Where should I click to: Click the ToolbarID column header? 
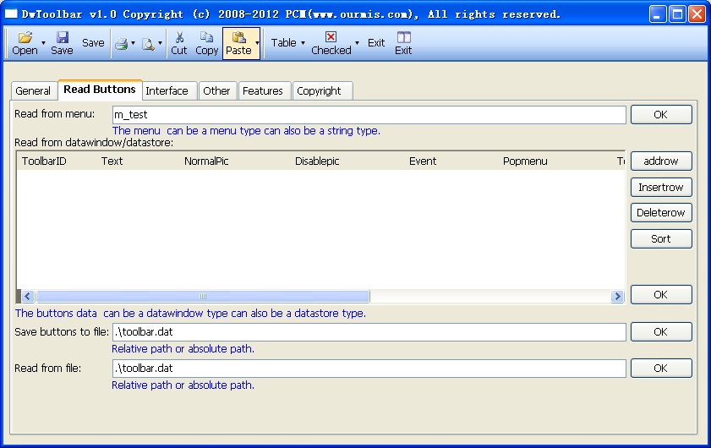pos(44,161)
